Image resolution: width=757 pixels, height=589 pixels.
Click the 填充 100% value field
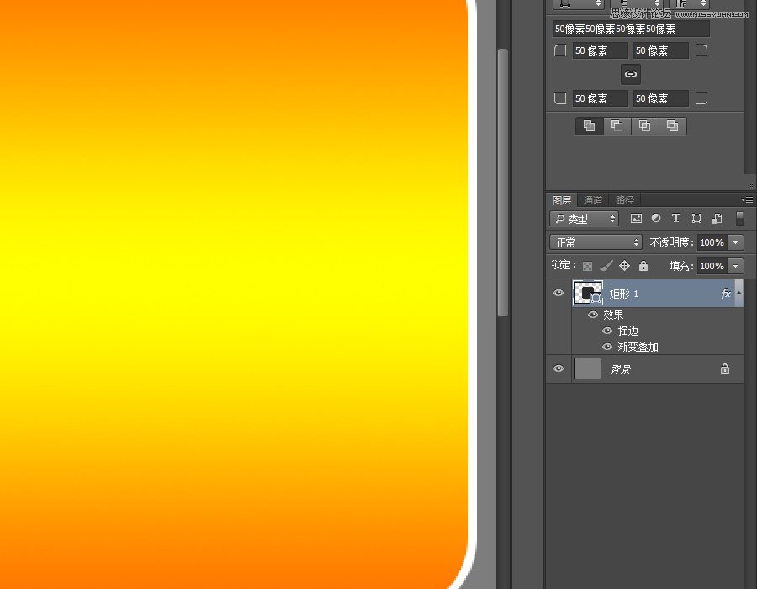click(712, 266)
